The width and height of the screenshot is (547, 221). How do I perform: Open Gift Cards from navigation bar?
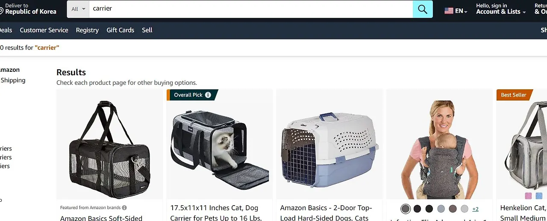[120, 30]
